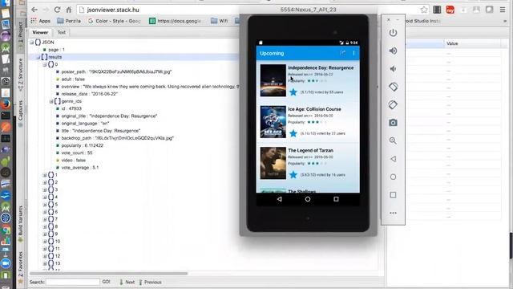Tap the Android home button on device screen
Screen dimensions: 513x289
pyautogui.click(x=308, y=199)
